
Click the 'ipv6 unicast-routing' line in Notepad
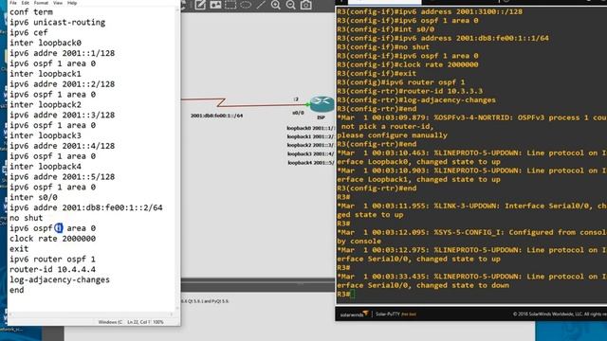click(57, 23)
